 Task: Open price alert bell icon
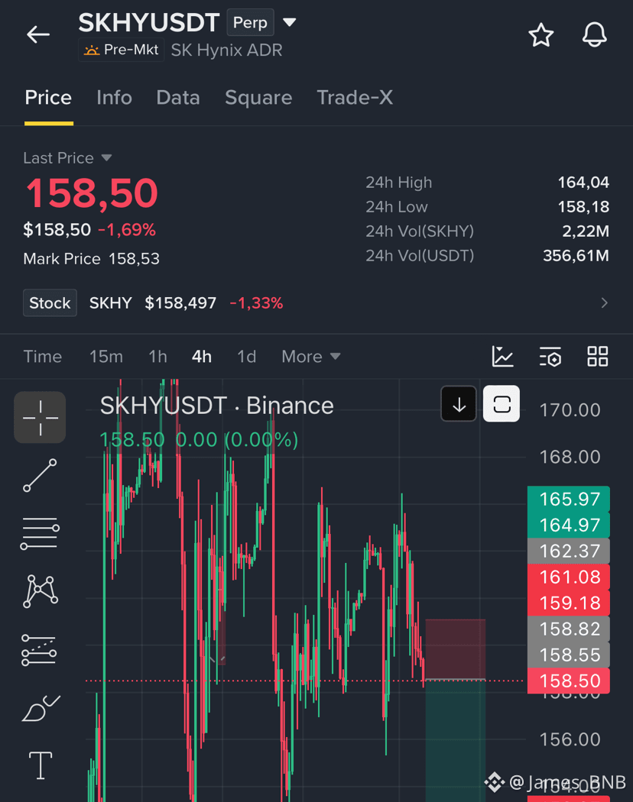(x=594, y=35)
